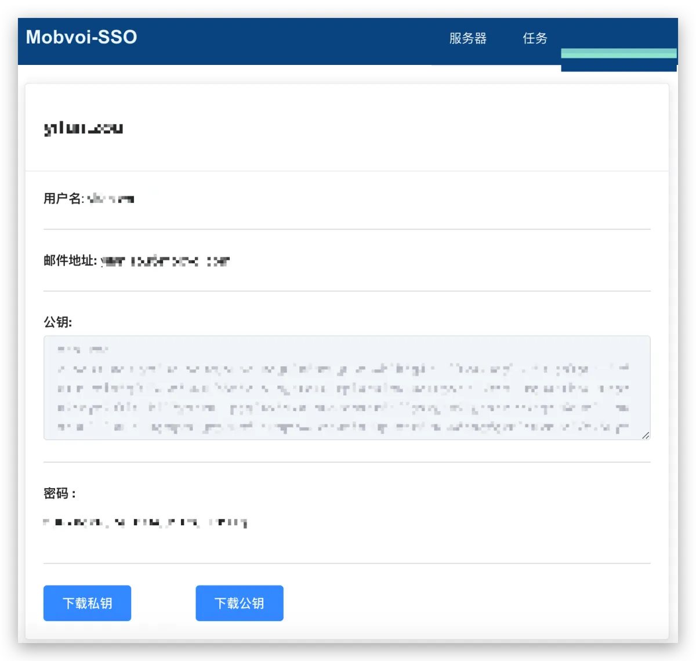Select the blurred password text under 密码
The width and height of the screenshot is (696, 661).
[x=145, y=523]
